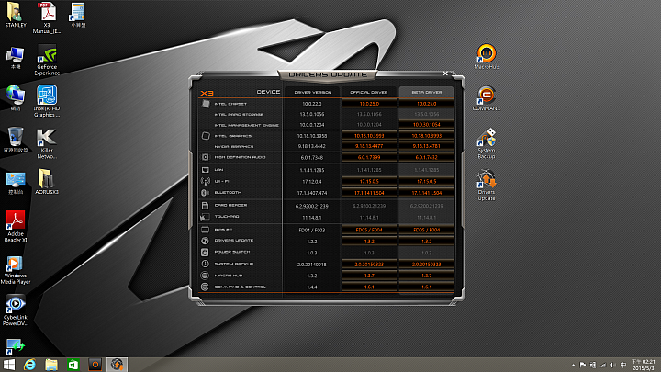The height and width of the screenshot is (372, 661).
Task: Show hidden system tray icons arrow
Action: (573, 365)
